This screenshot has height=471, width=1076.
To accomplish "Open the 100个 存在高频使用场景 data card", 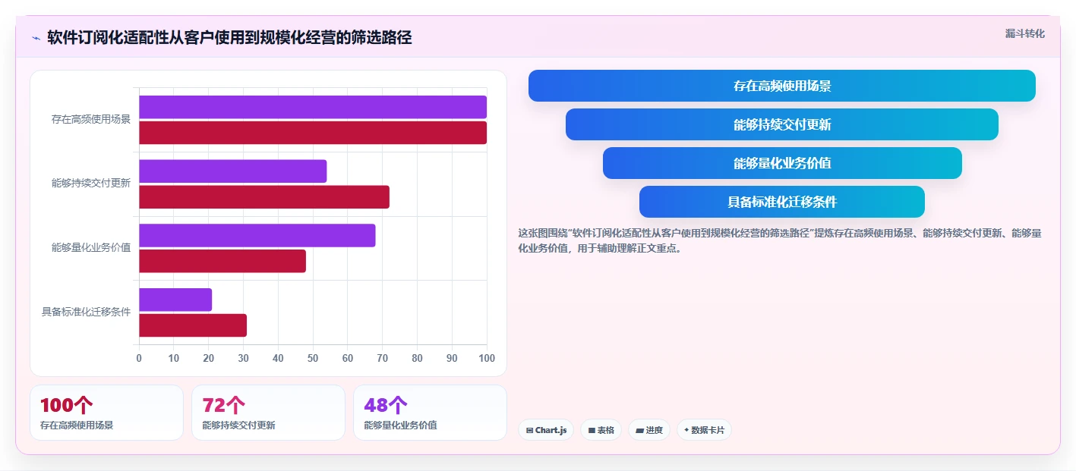I will [x=106, y=413].
